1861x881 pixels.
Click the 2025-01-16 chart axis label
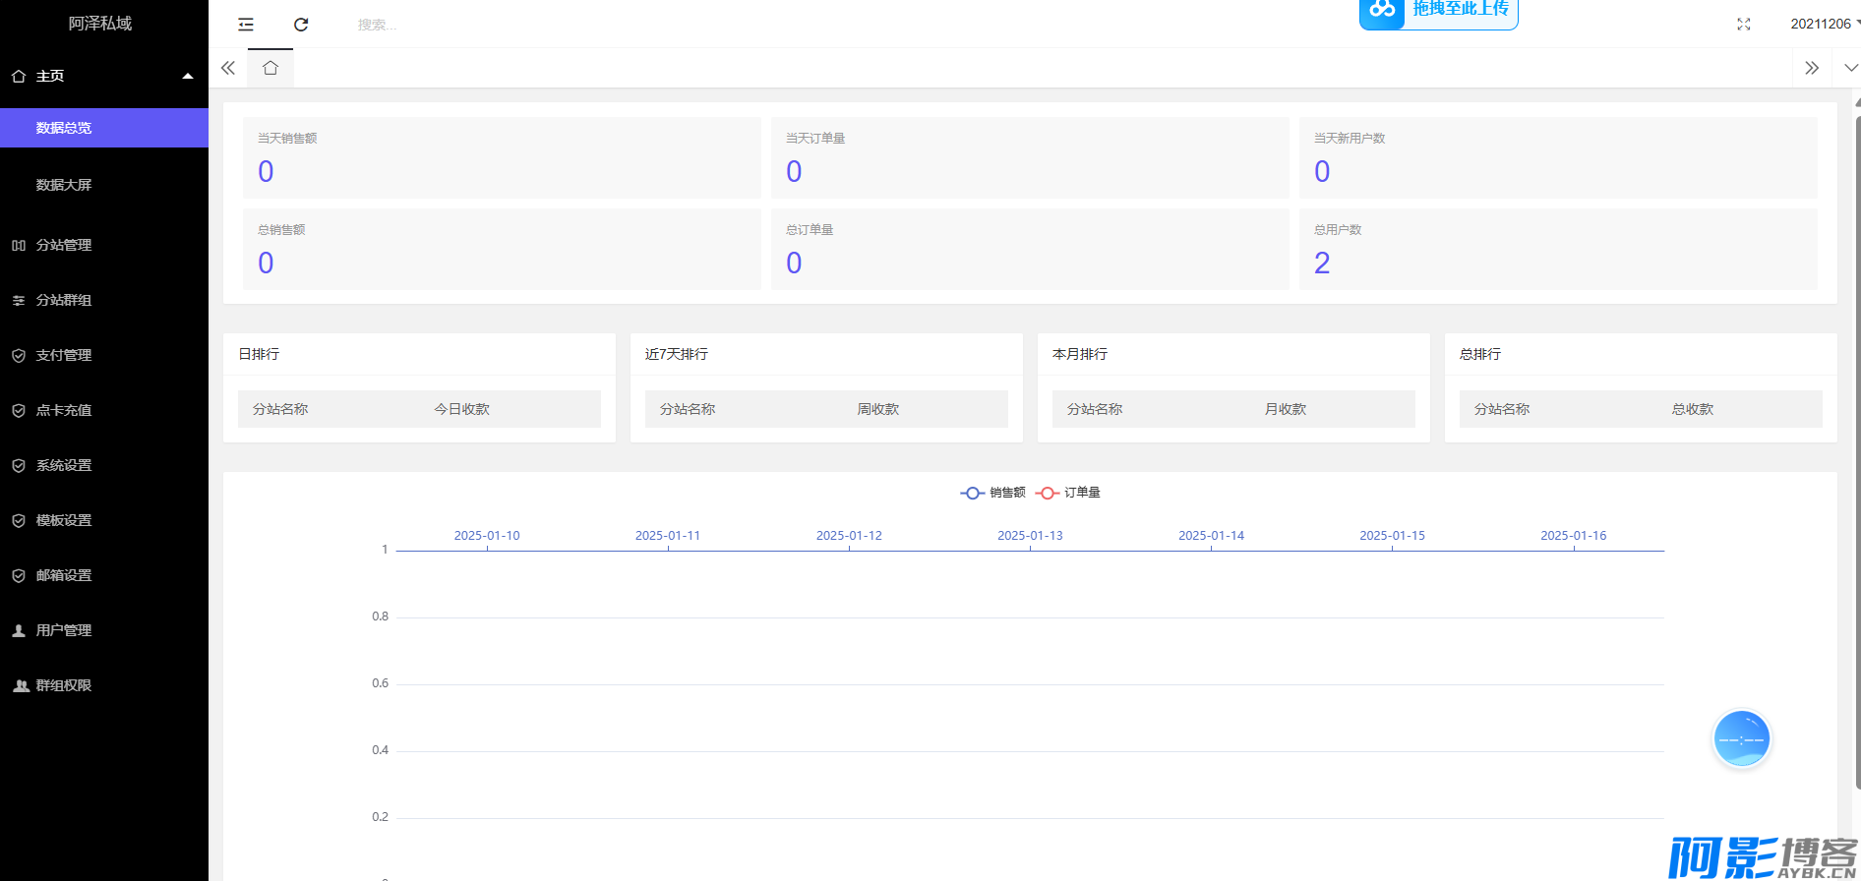pos(1574,536)
